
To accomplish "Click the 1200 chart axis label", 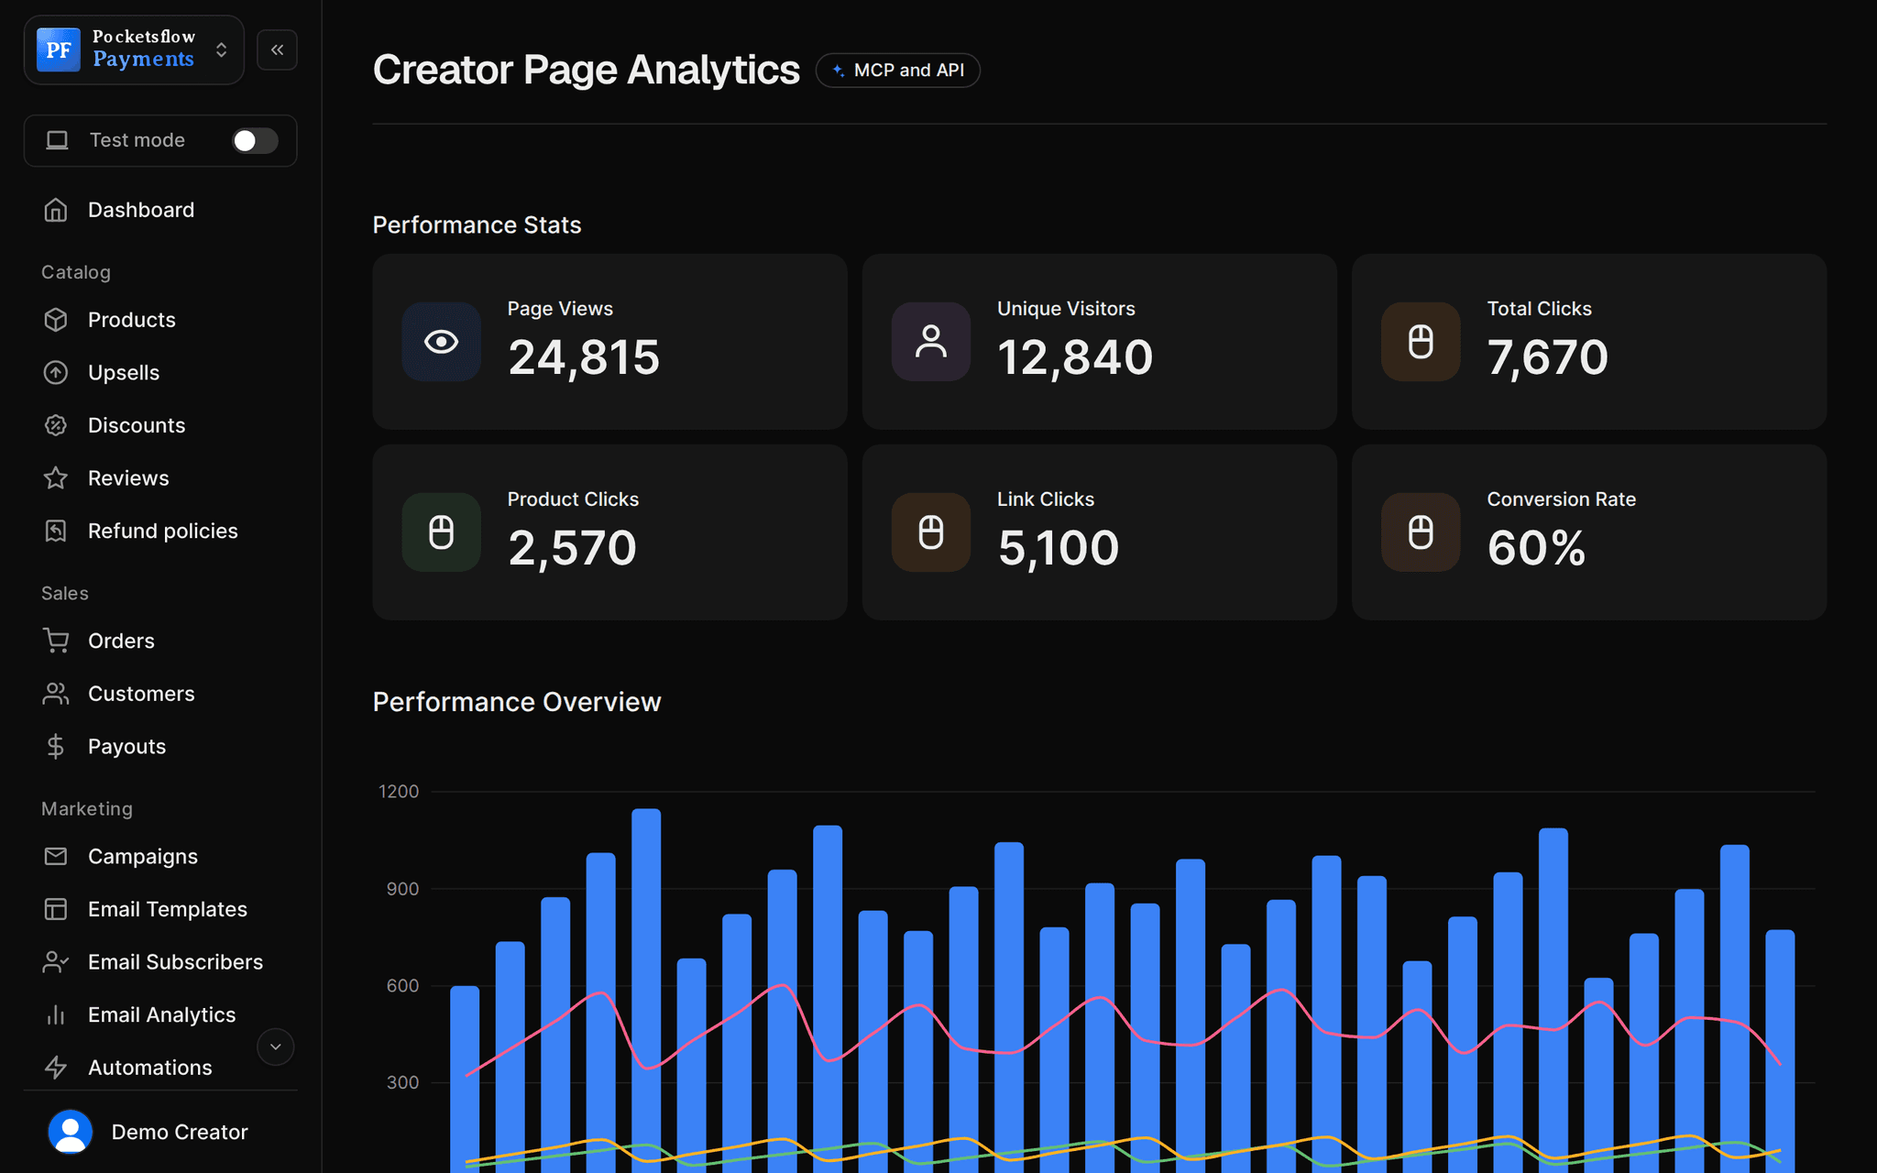I will click(399, 791).
